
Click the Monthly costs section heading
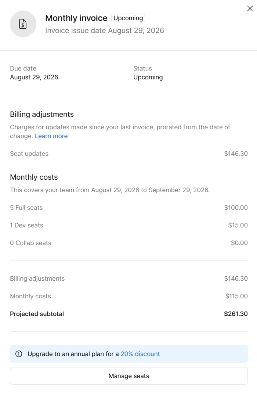coord(34,177)
